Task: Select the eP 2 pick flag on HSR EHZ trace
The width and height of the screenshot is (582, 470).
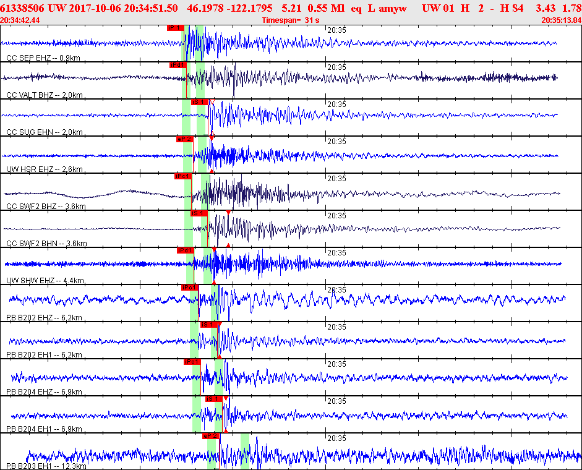Action: pos(184,139)
